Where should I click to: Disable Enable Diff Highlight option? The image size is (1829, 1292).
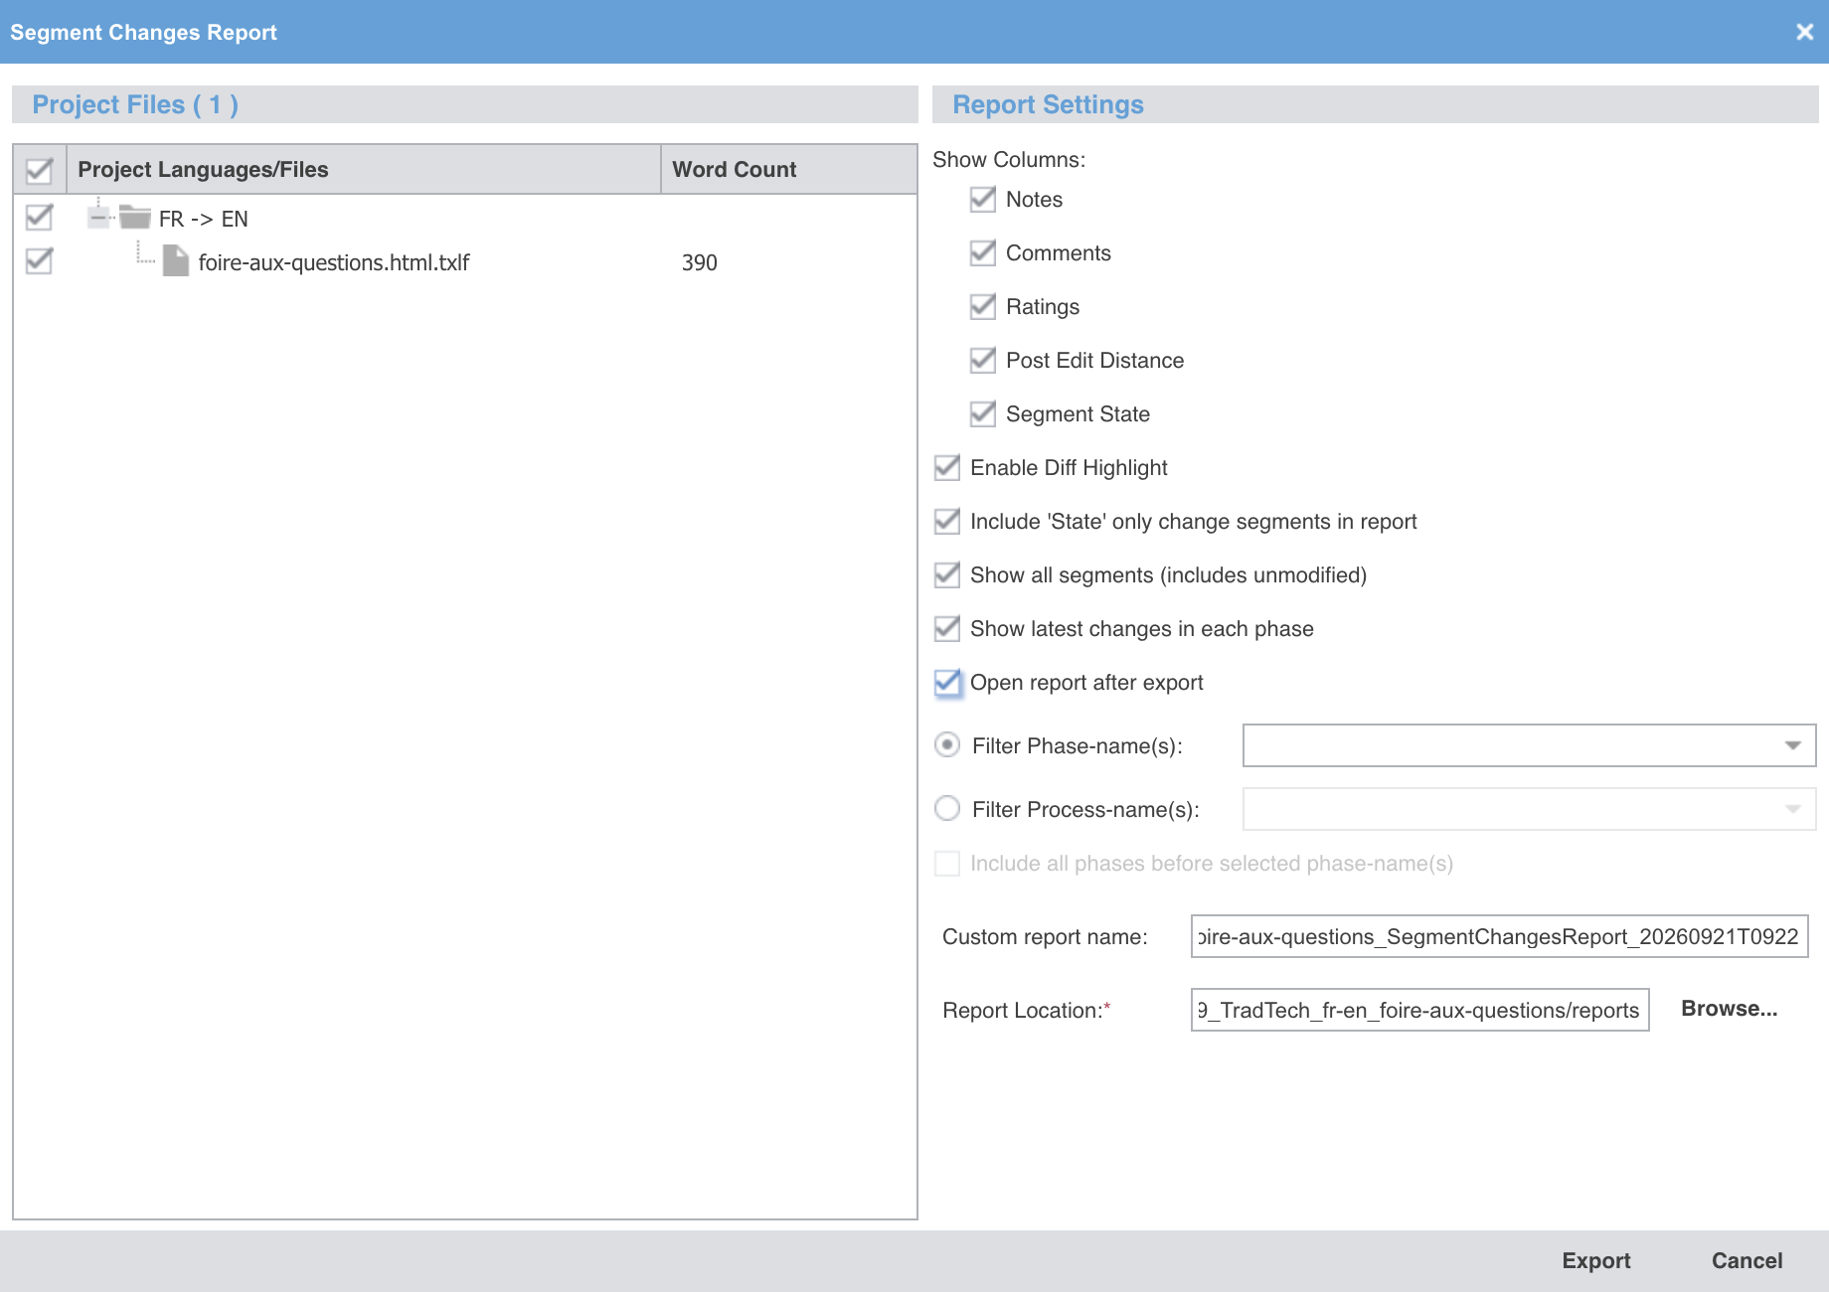(x=947, y=468)
